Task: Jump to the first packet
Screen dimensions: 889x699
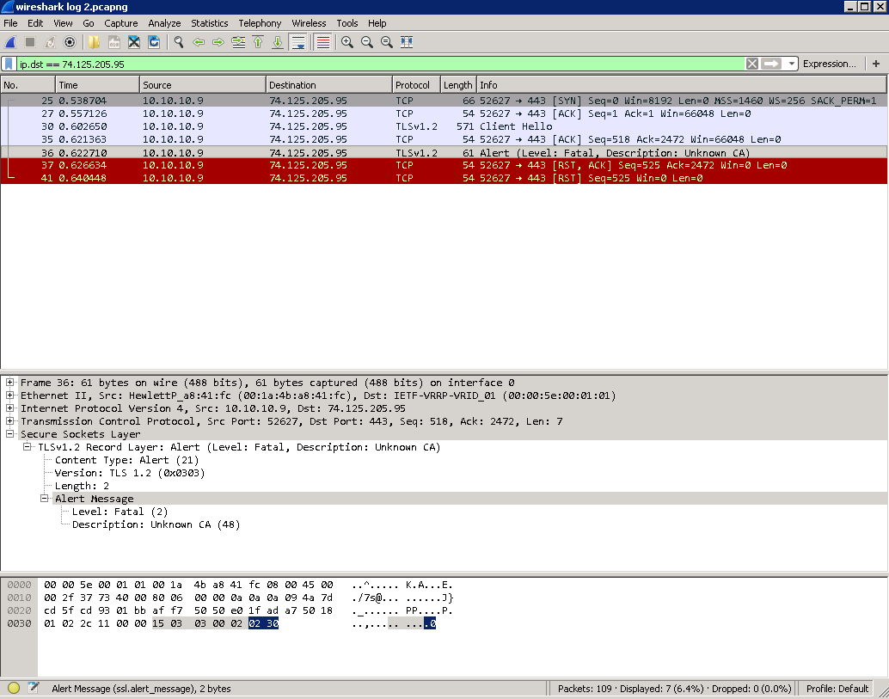Action: pyautogui.click(x=258, y=42)
